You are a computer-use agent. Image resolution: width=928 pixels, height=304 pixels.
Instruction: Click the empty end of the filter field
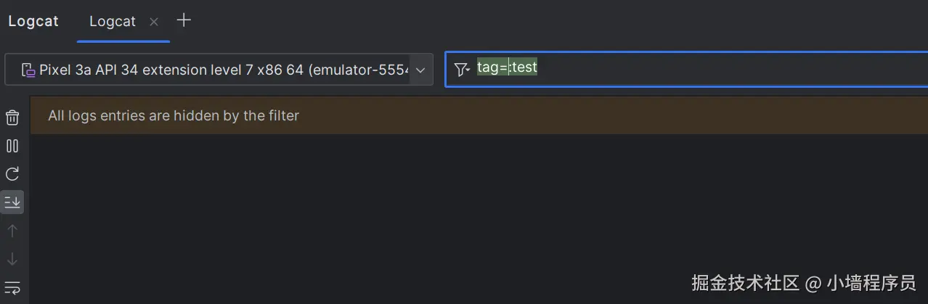[x=799, y=70]
